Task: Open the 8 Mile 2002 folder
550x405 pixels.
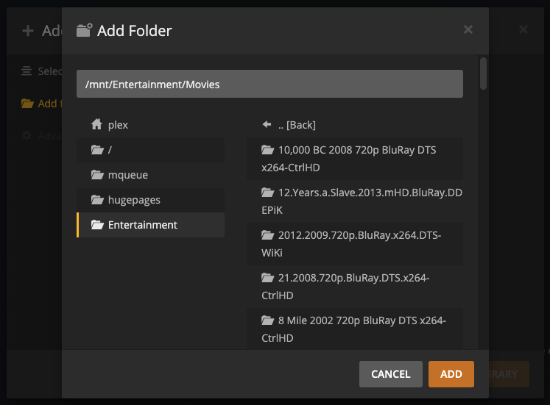Action: (x=354, y=329)
